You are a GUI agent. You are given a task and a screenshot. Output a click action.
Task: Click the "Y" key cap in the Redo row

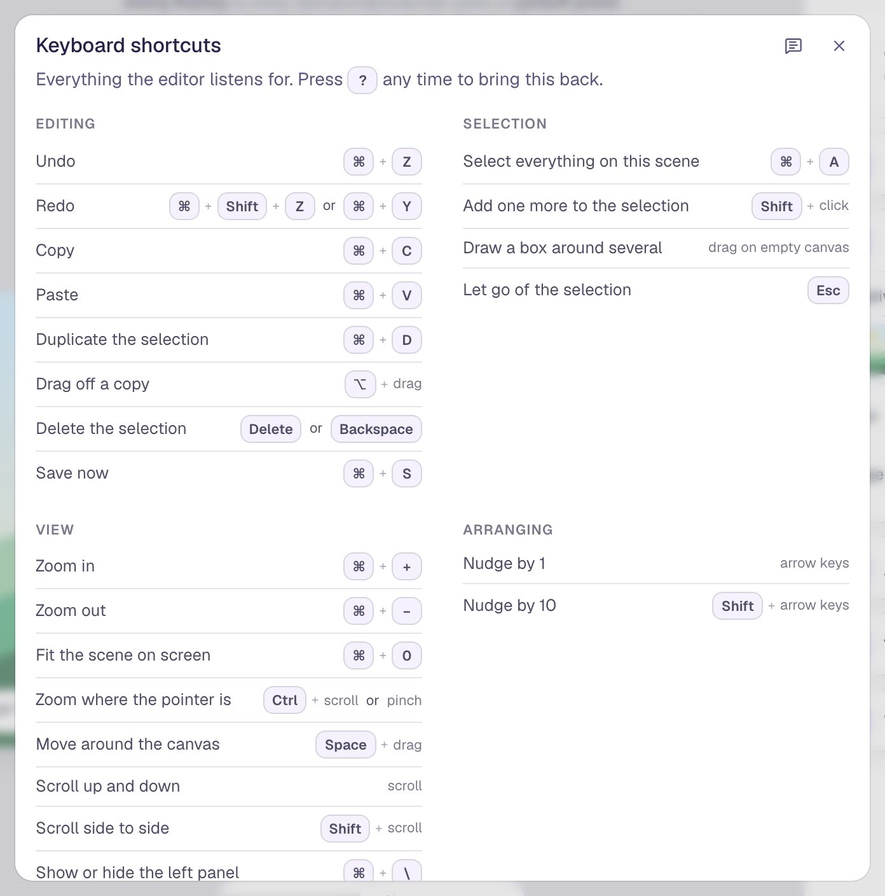pyautogui.click(x=407, y=206)
